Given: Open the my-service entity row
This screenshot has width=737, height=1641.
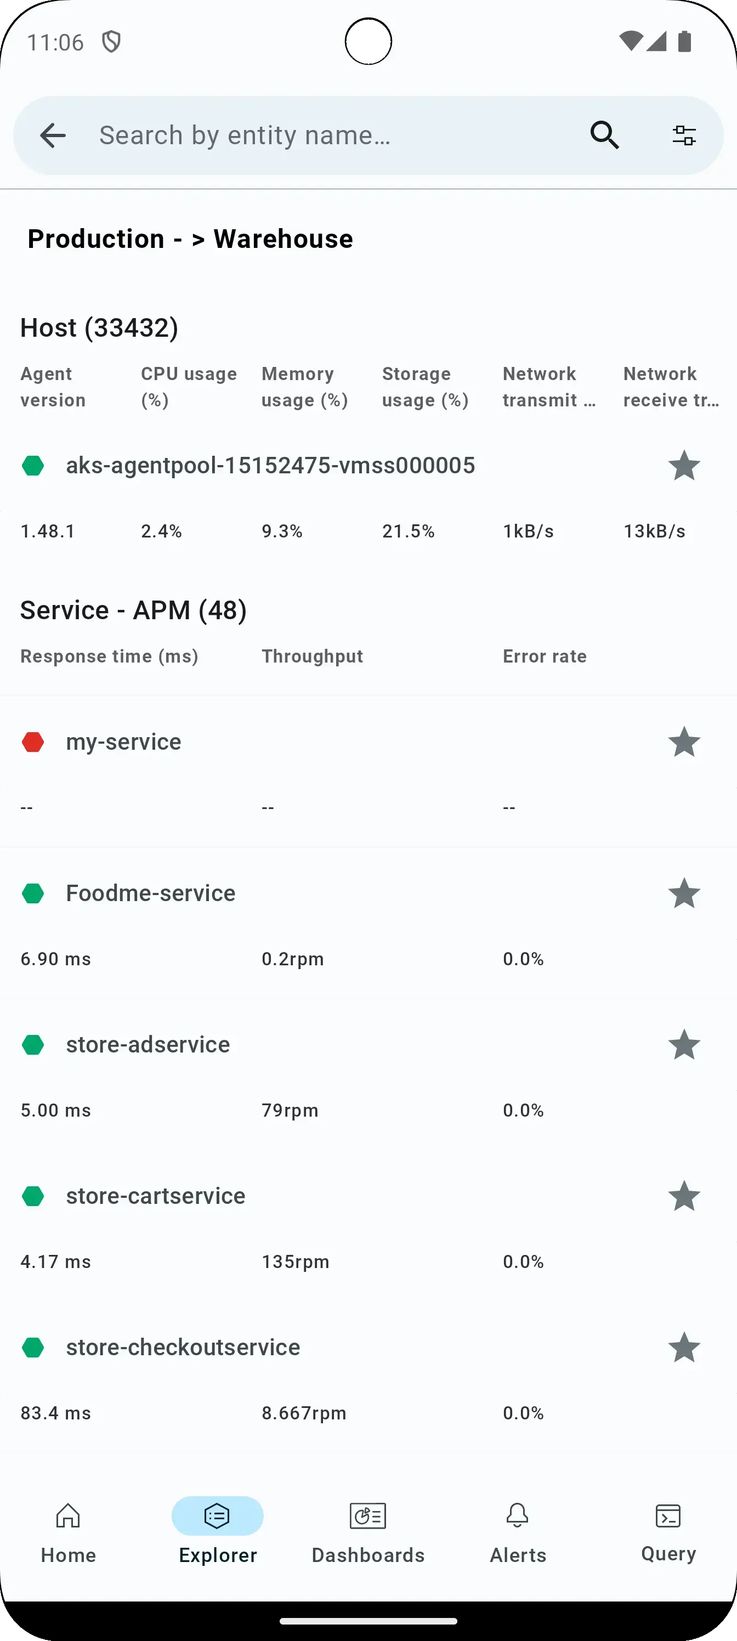Looking at the screenshot, I should coord(123,742).
